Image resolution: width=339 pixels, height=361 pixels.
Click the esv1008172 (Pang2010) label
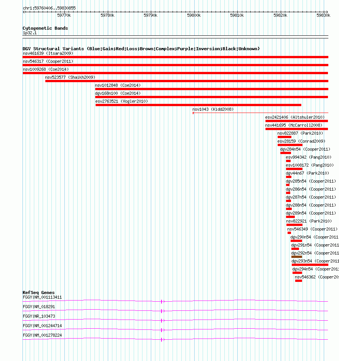click(x=310, y=165)
